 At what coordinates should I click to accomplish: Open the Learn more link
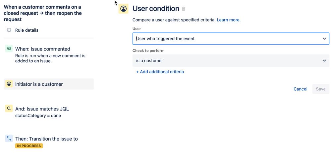pos(229,20)
